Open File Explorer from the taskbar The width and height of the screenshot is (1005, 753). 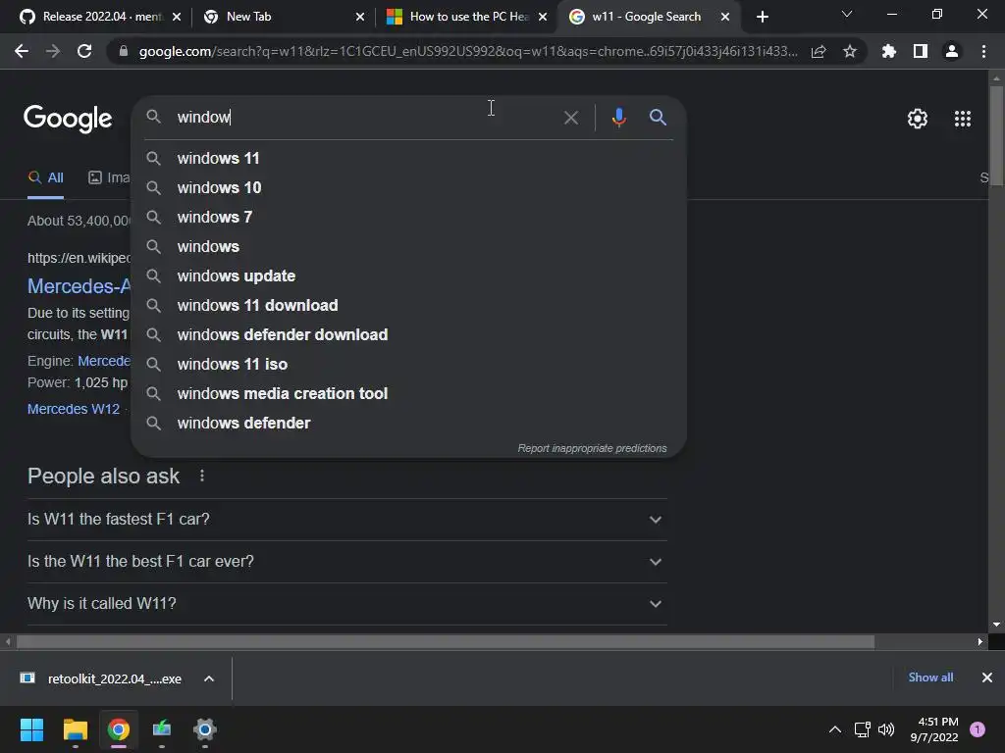75,729
